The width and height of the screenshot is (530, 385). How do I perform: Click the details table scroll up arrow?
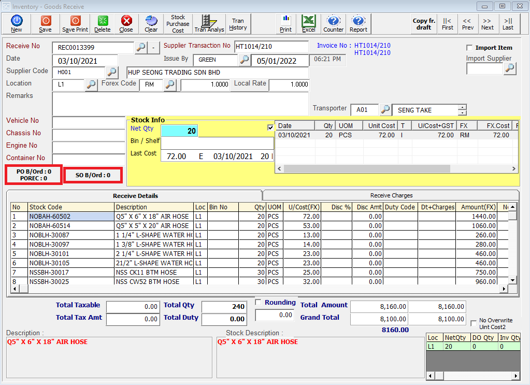tap(513, 207)
